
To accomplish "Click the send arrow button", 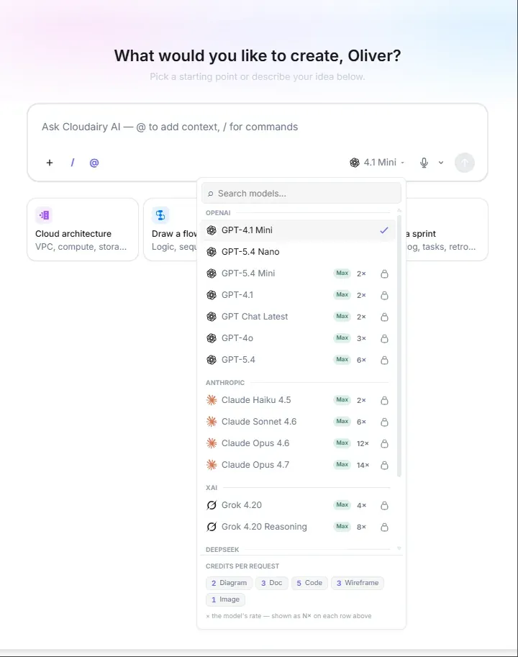I will pyautogui.click(x=464, y=163).
